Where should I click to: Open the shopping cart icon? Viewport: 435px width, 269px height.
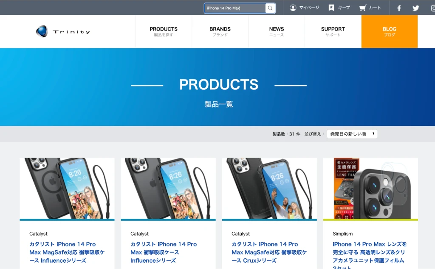click(363, 8)
